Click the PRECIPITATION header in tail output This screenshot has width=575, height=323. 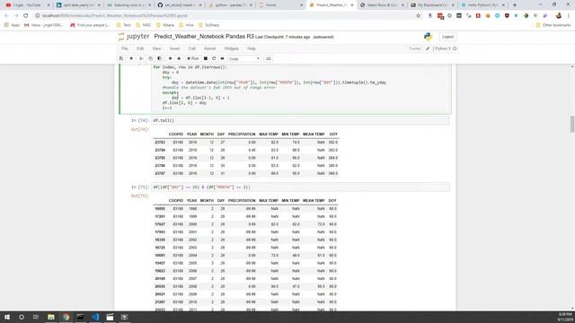tap(242, 135)
